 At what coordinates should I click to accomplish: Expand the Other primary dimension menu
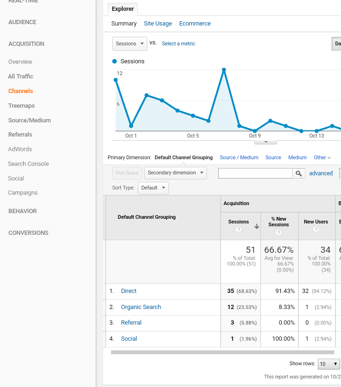tap(322, 158)
